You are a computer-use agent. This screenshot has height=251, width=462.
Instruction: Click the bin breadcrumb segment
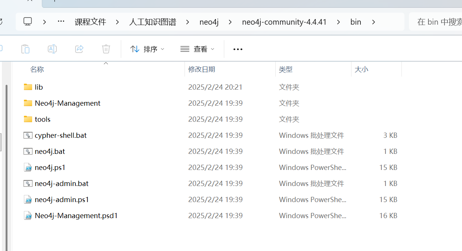point(356,22)
